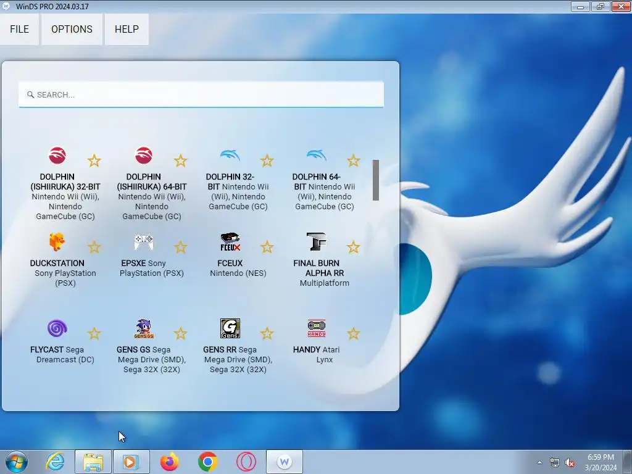Image resolution: width=632 pixels, height=474 pixels.
Task: Choose the Handy Atari Lynx icon
Action: [317, 328]
